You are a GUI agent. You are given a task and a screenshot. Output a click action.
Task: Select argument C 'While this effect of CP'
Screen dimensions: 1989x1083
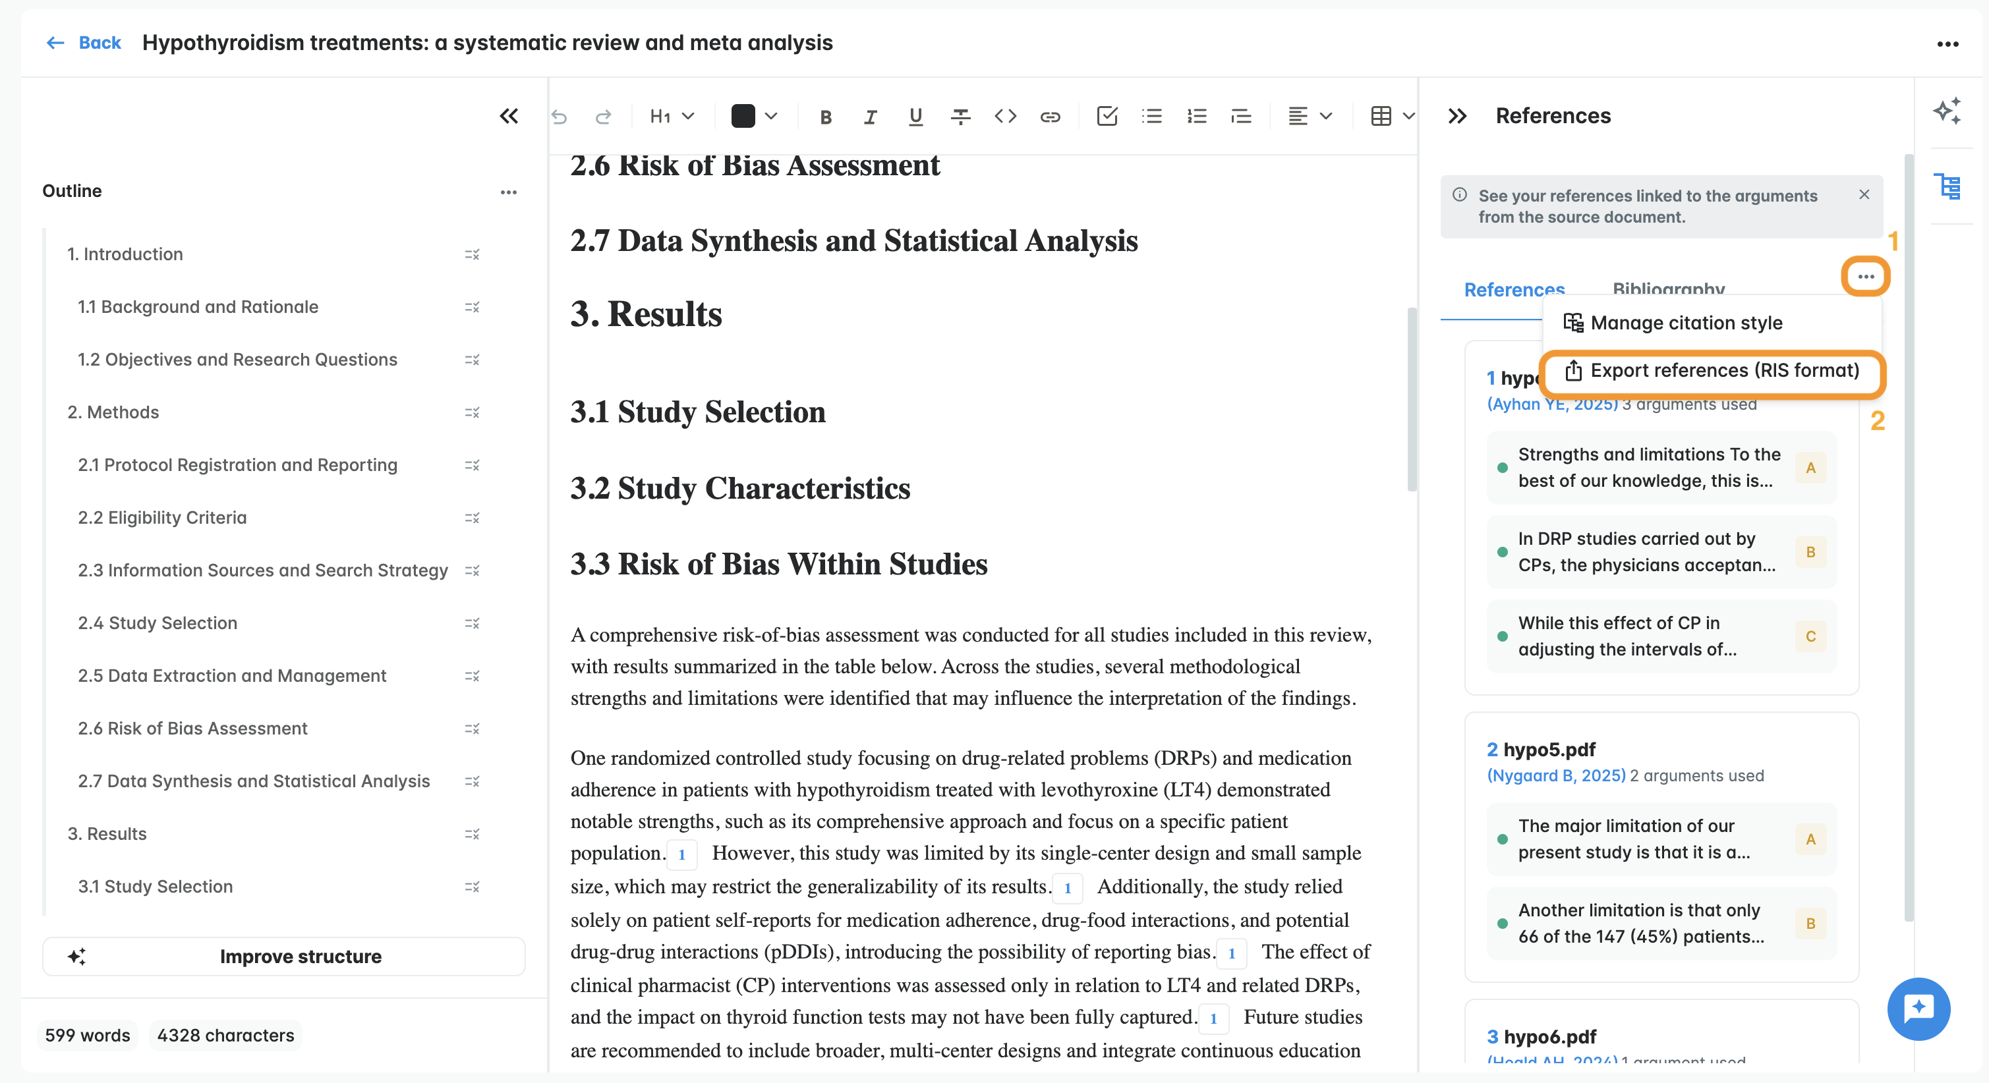click(x=1661, y=636)
